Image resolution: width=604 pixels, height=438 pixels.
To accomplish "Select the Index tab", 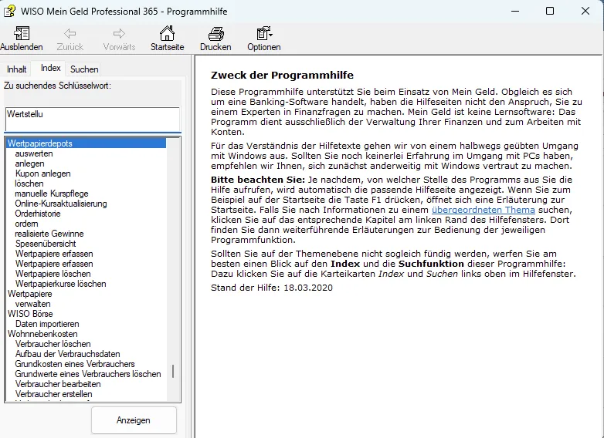I will [x=51, y=69].
